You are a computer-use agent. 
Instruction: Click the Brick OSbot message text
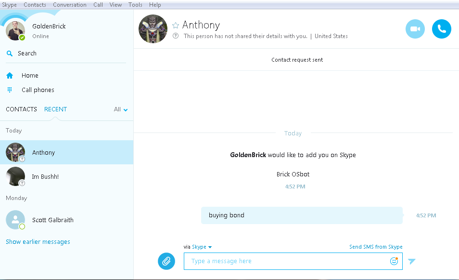point(293,174)
